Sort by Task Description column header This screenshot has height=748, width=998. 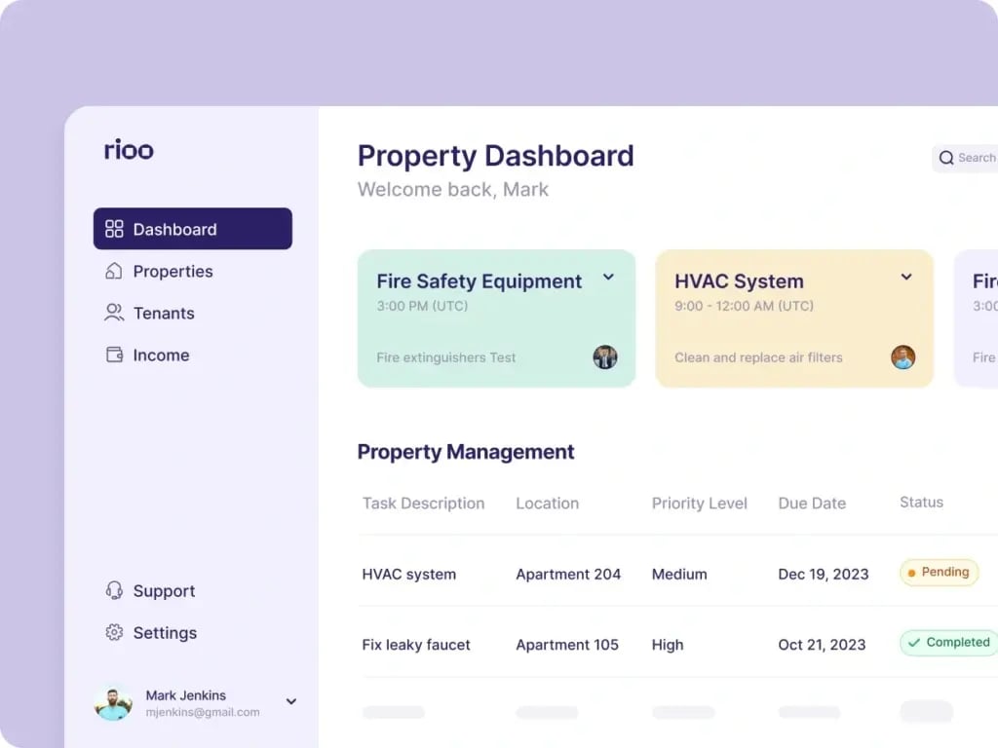[x=423, y=504]
